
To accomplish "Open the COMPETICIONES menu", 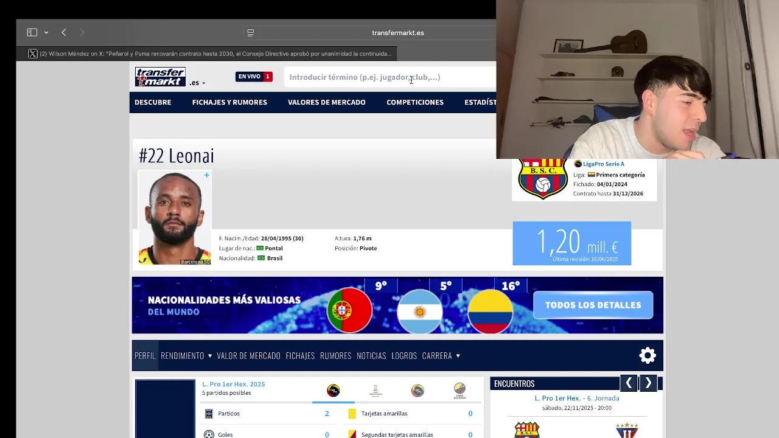I will [x=415, y=102].
